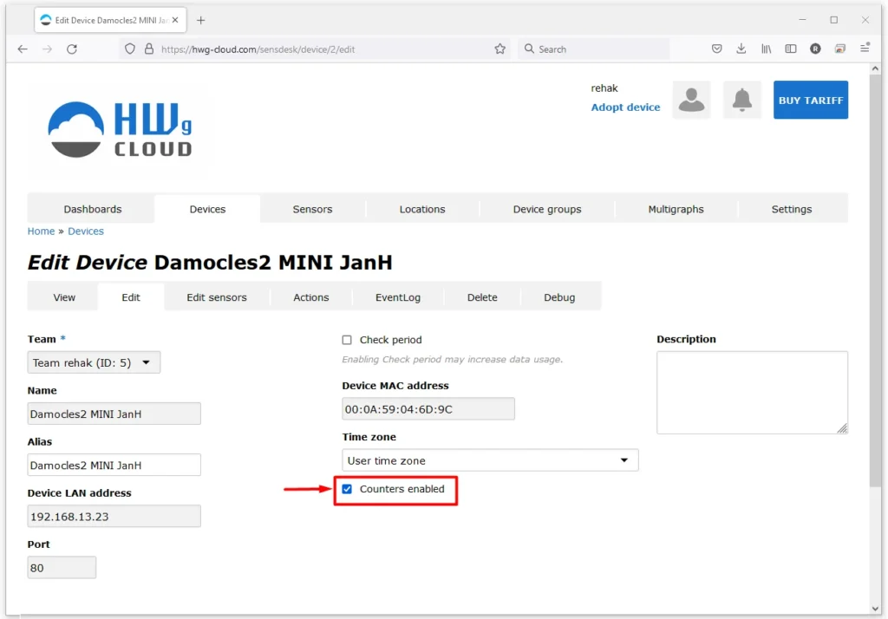Click the browser Search box

click(x=593, y=49)
